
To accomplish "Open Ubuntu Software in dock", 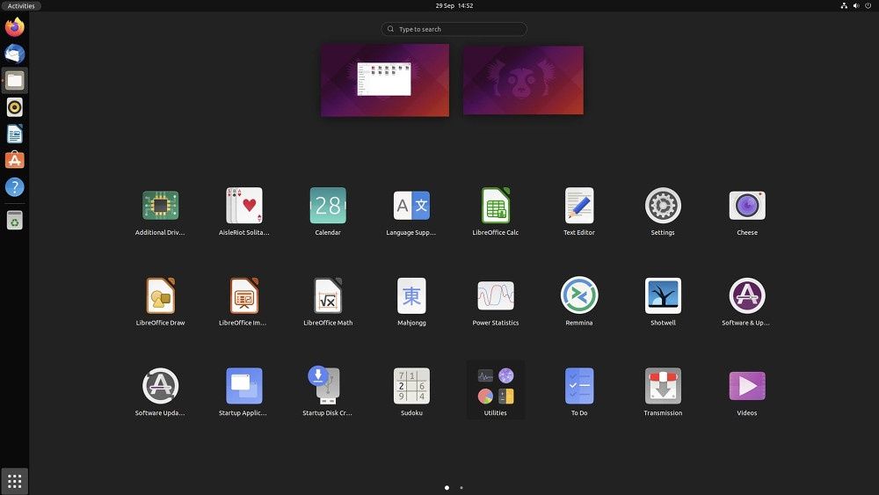I will point(15,160).
